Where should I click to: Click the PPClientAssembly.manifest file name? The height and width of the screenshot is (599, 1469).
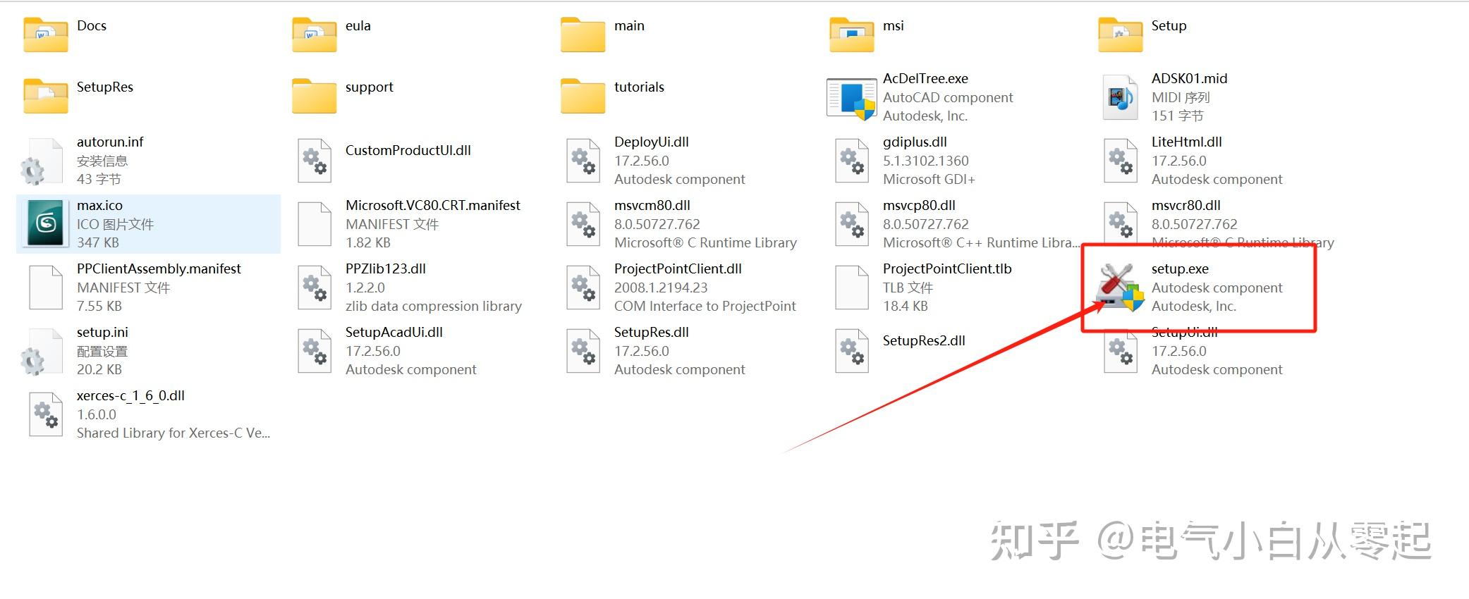[159, 268]
